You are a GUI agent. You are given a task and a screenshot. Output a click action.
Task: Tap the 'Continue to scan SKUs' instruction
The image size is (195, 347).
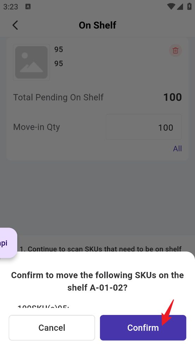click(101, 249)
